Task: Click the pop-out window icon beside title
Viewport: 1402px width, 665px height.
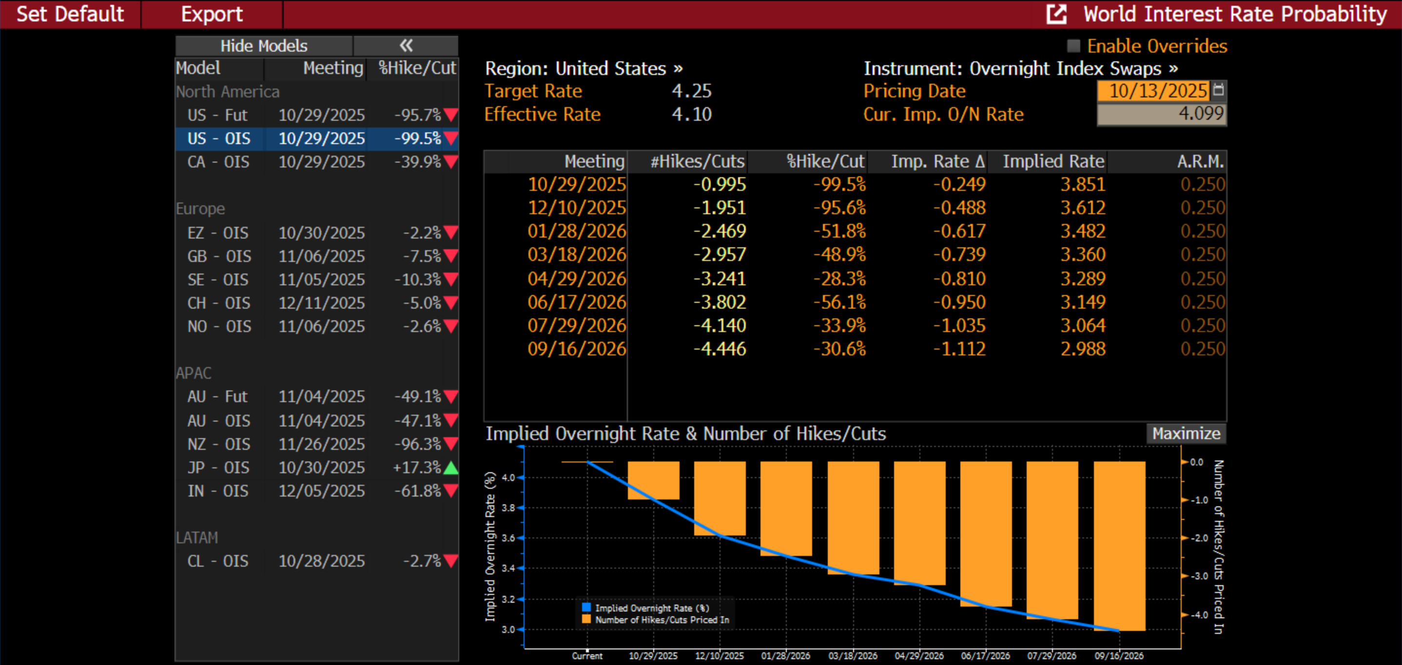Action: (x=1056, y=14)
